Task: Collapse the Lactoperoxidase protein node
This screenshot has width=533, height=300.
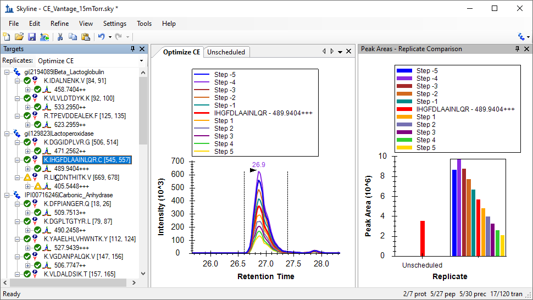Action: pyautogui.click(x=7, y=134)
